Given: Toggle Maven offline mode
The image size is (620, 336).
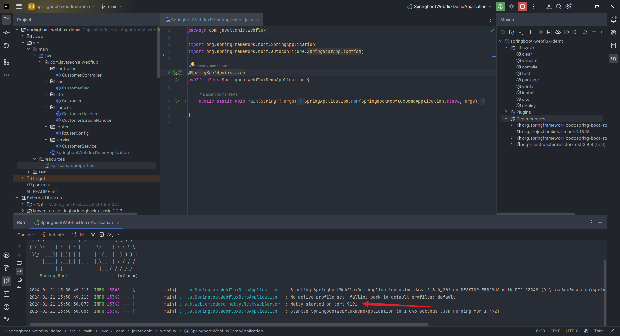Looking at the screenshot, I should (x=558, y=32).
